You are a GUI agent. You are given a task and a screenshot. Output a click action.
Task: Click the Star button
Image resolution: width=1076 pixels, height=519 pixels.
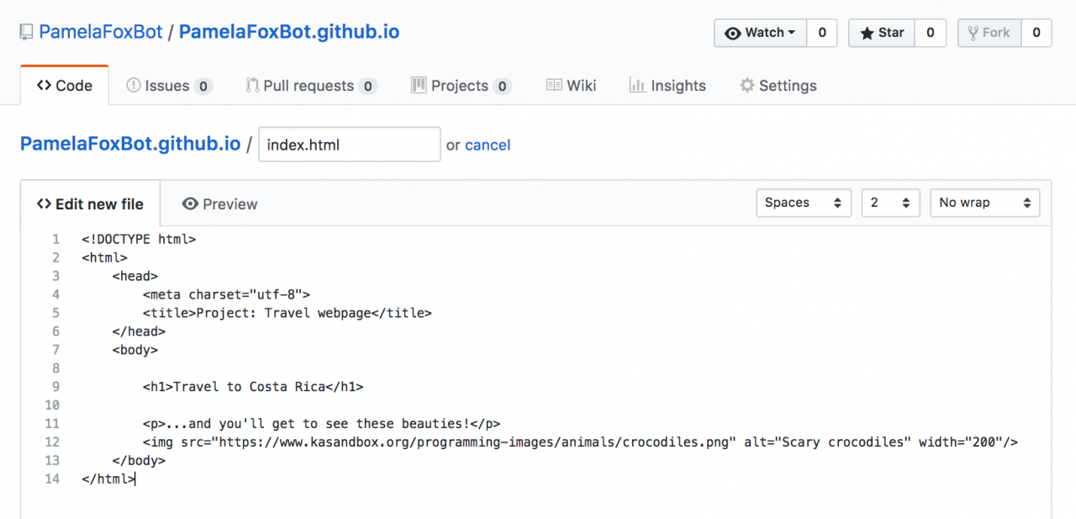click(x=881, y=33)
